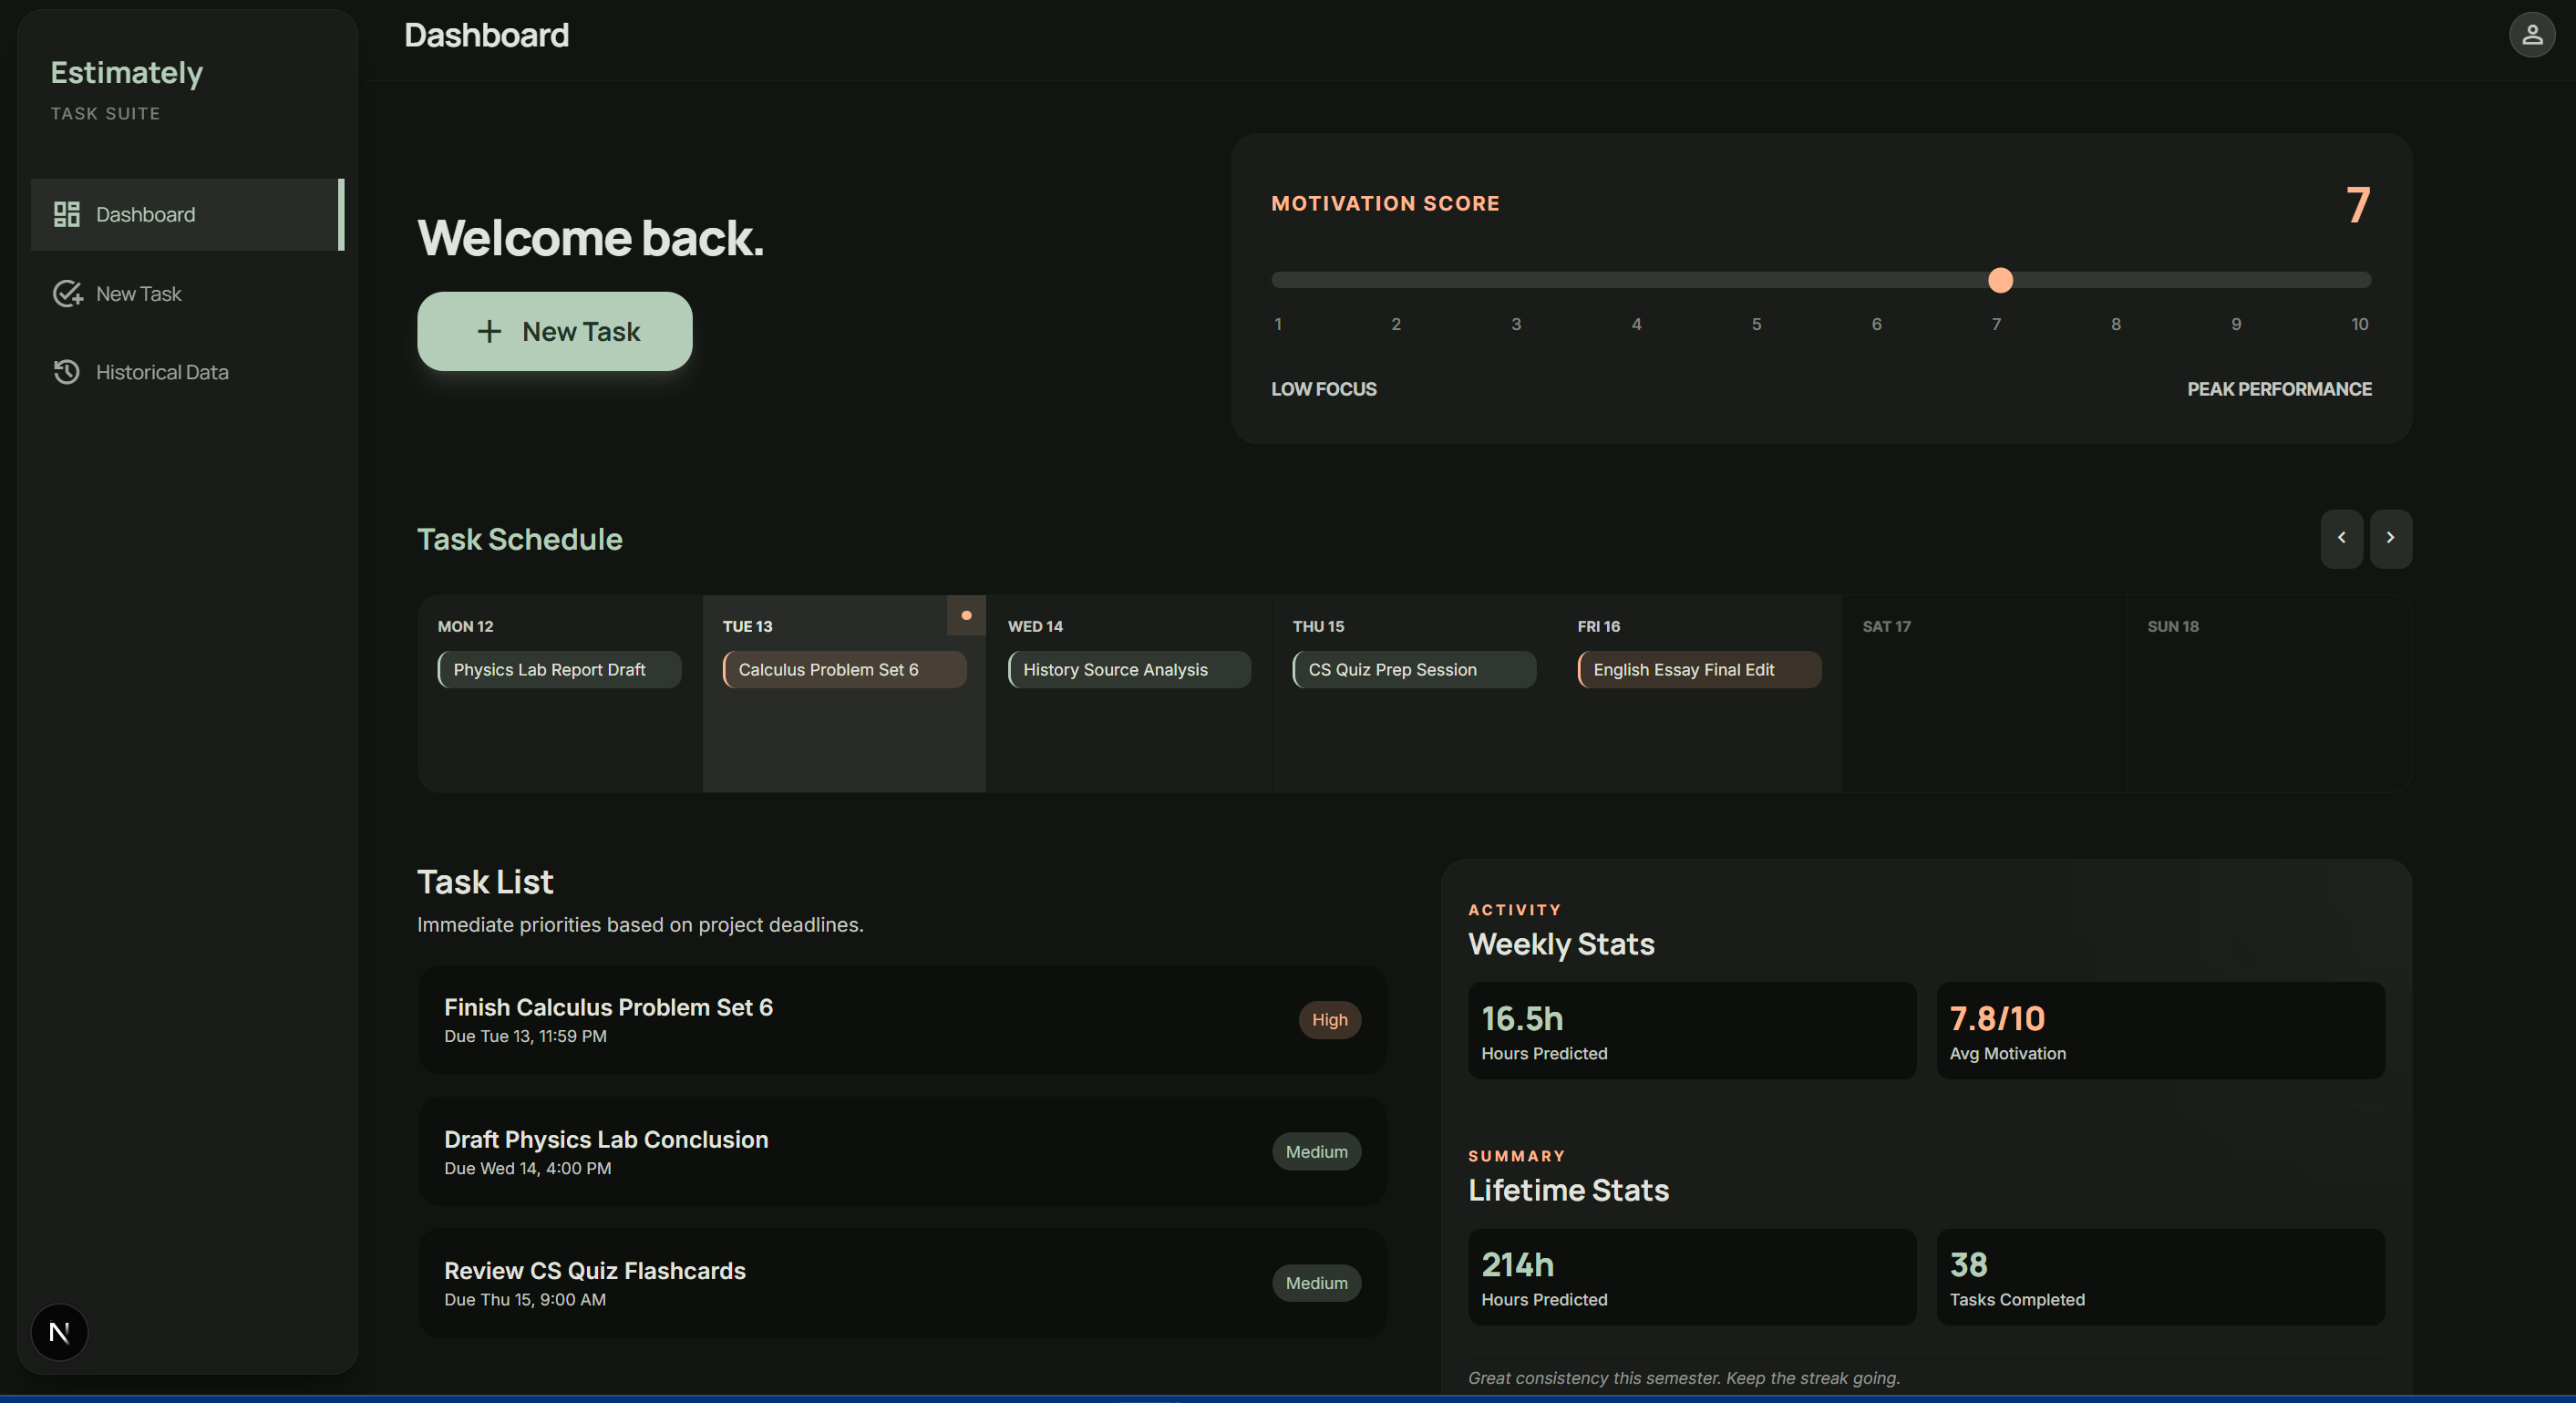2576x1403 pixels.
Task: Open the Historical Data menu item
Action: point(162,372)
